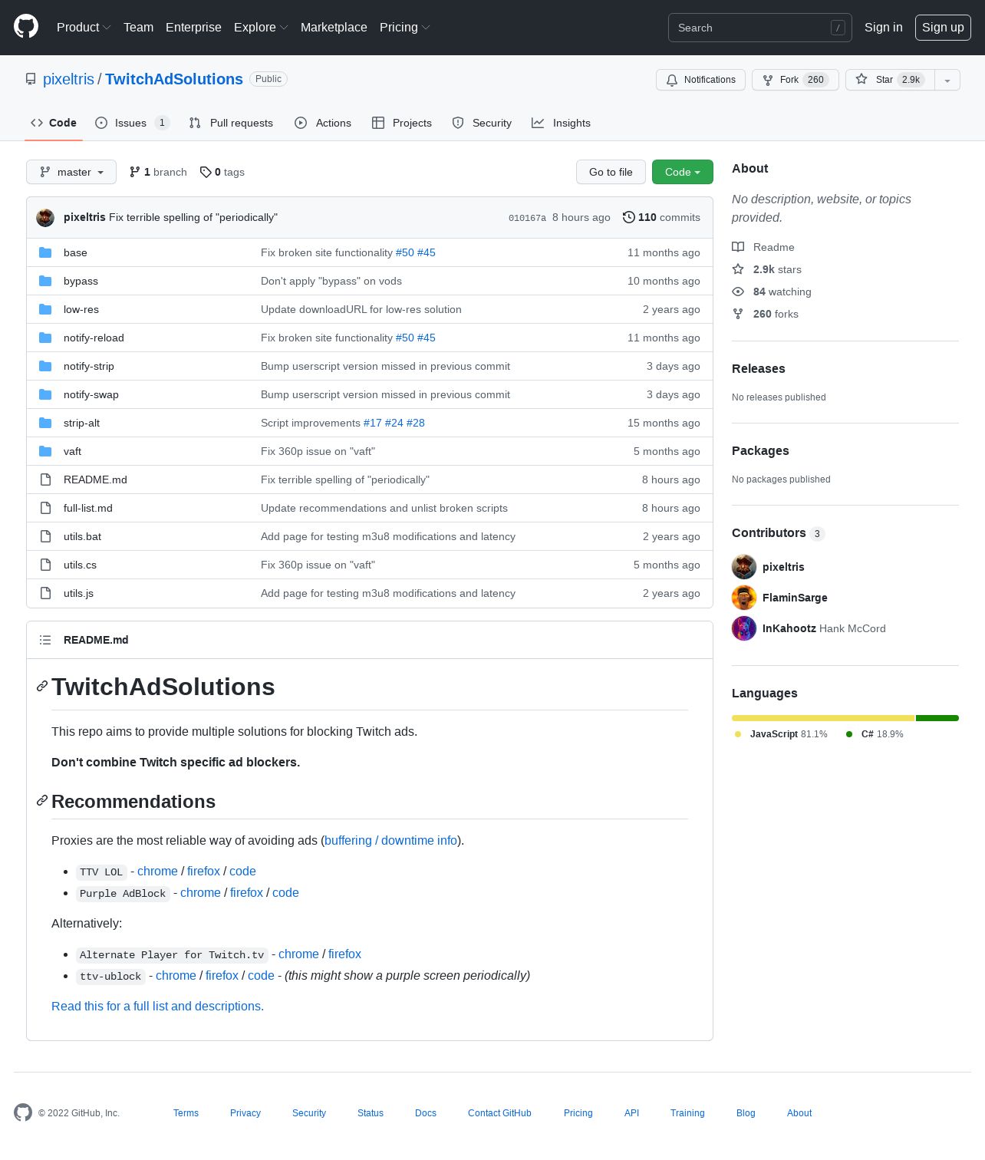Click the Readme book icon in About
985x1160 pixels.
click(738, 247)
